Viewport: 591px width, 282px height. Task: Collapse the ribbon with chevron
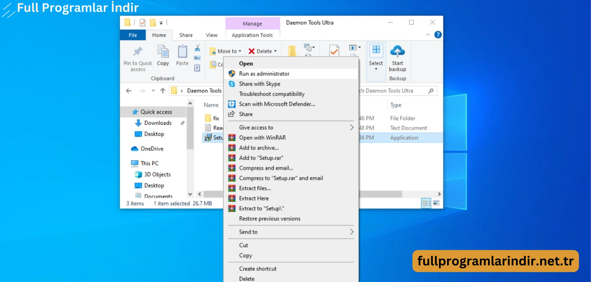pyautogui.click(x=428, y=35)
